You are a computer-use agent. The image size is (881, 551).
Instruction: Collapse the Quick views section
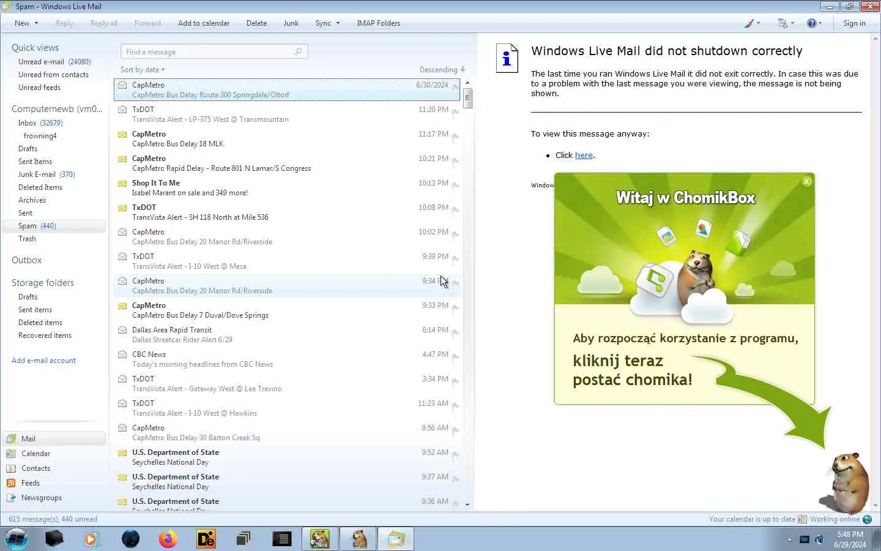pyautogui.click(x=35, y=48)
